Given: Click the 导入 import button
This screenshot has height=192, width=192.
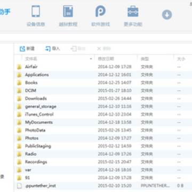Looking at the screenshot, I should pos(52,49).
